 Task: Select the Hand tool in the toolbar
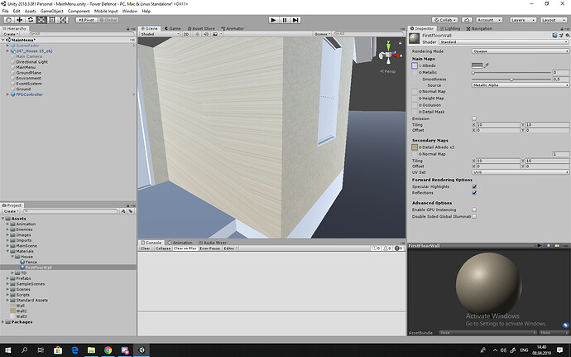9,20
